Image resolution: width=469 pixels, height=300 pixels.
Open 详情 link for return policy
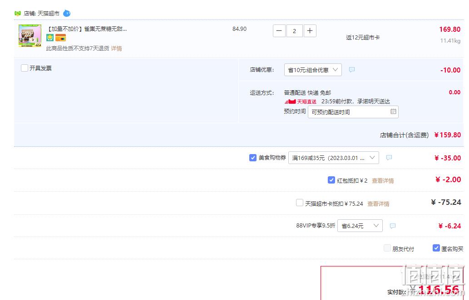point(116,48)
